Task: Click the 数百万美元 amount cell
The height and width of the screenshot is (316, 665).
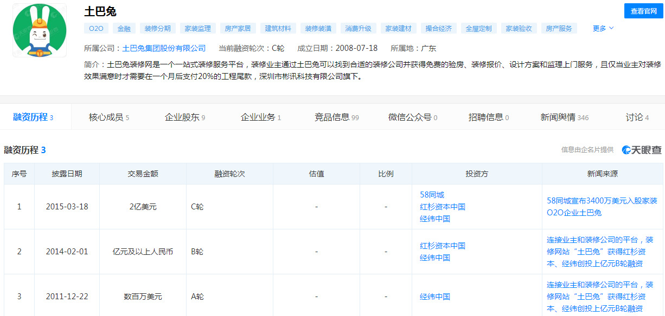Action: (143, 297)
